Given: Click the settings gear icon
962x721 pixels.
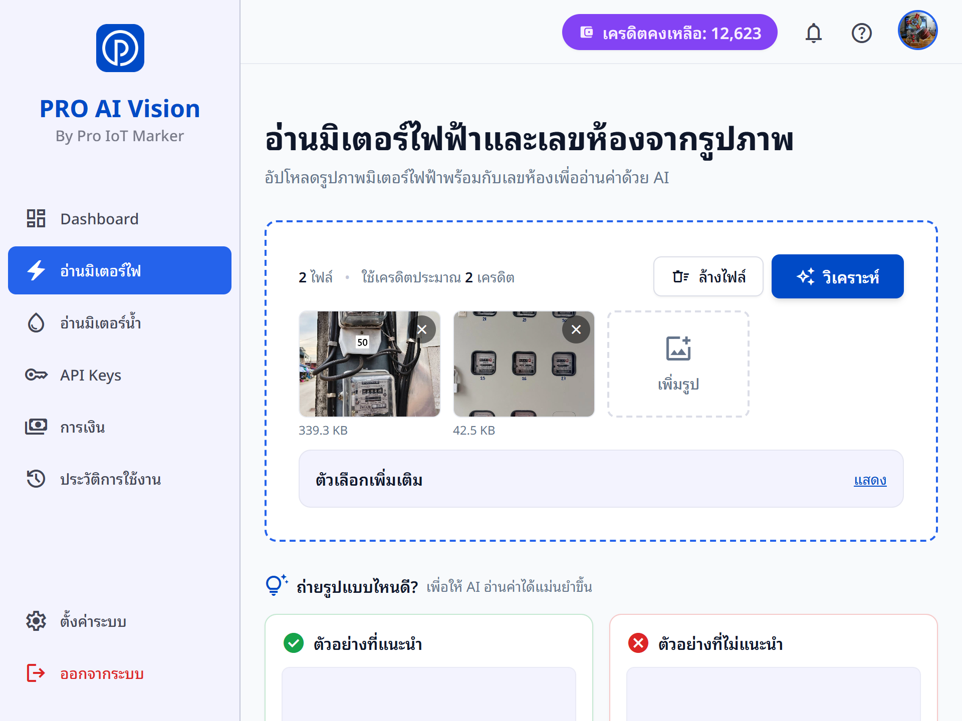Looking at the screenshot, I should click(36, 621).
